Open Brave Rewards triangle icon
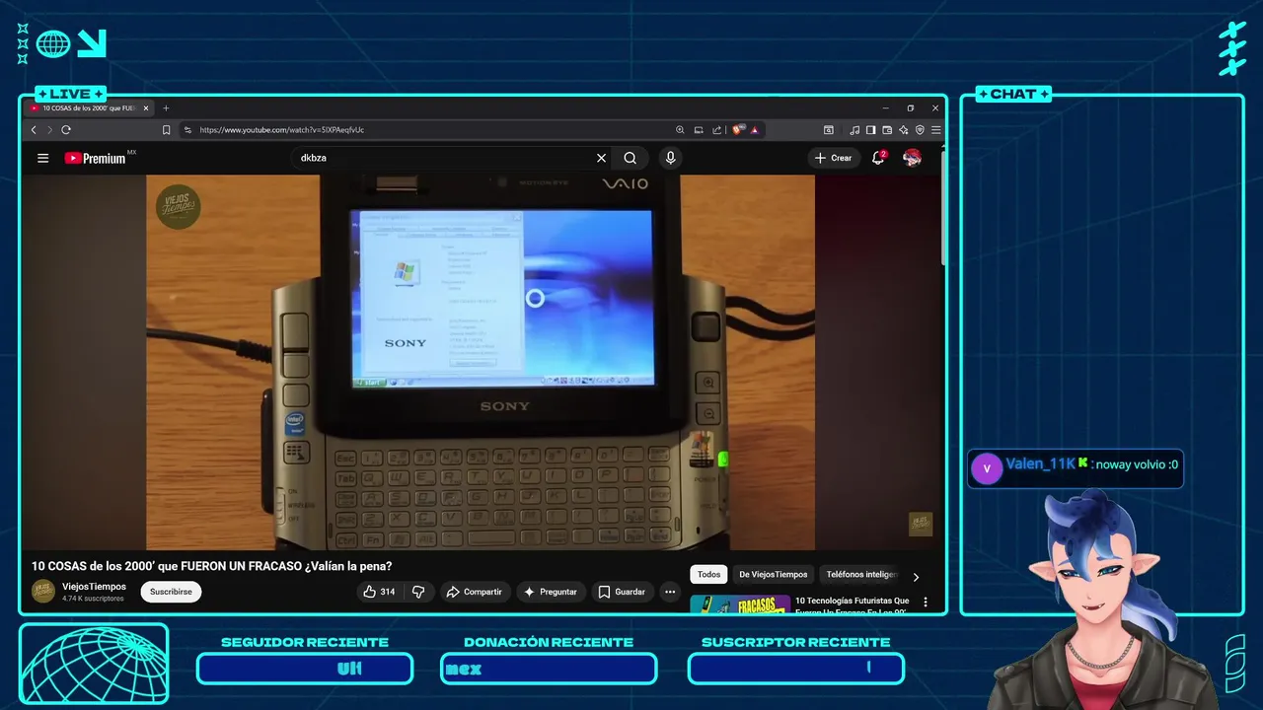This screenshot has width=1263, height=710. [754, 129]
